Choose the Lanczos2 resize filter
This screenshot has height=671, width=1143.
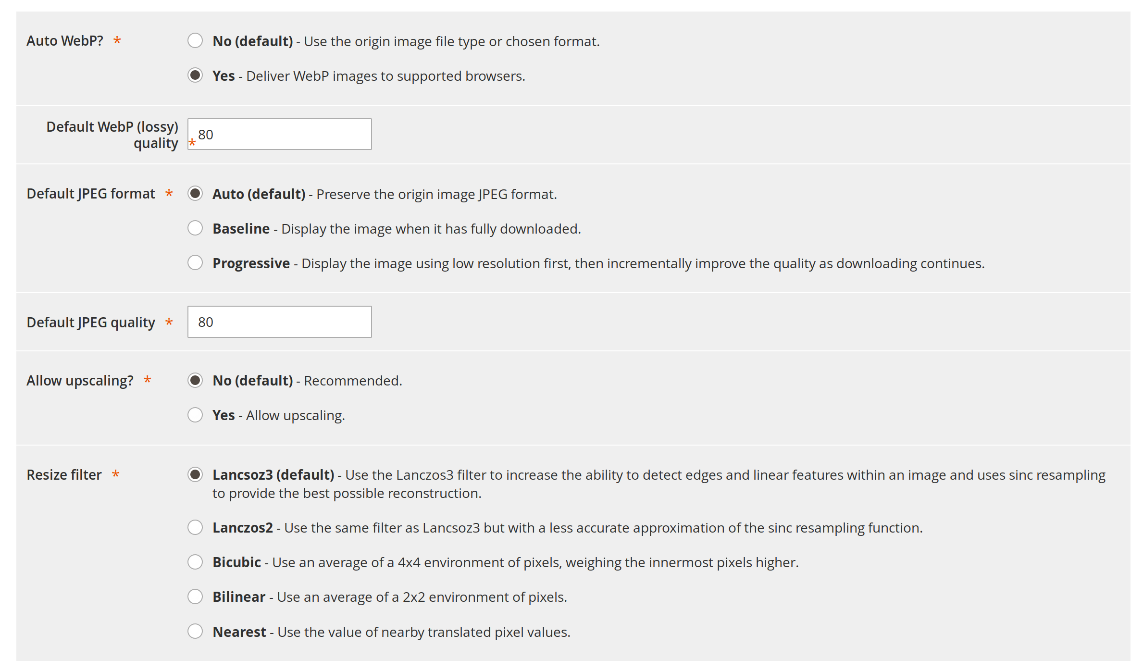pyautogui.click(x=195, y=527)
